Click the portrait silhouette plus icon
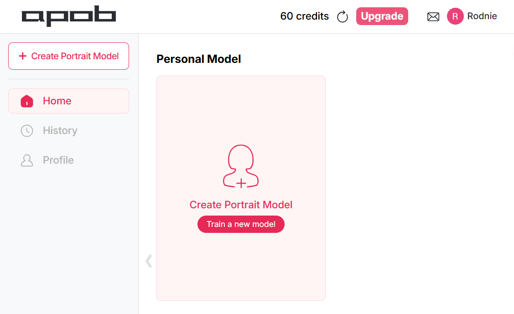Screen dimensions: 514x314 tap(241, 166)
